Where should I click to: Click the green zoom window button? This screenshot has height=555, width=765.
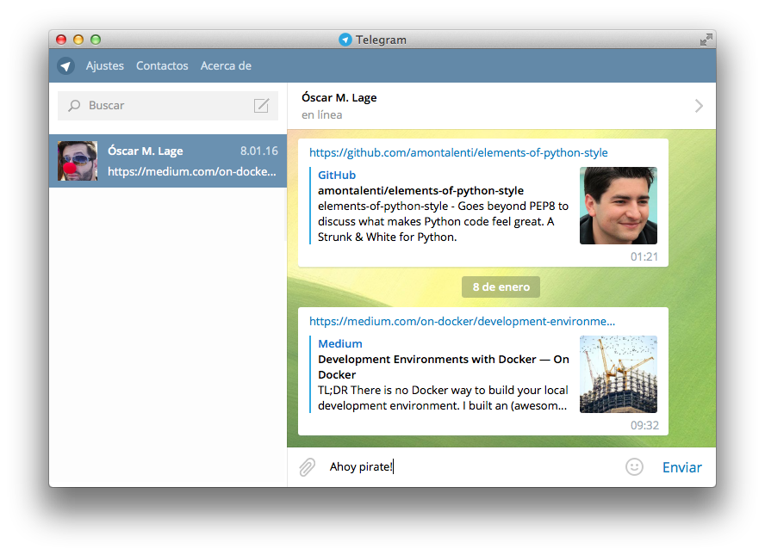click(96, 40)
